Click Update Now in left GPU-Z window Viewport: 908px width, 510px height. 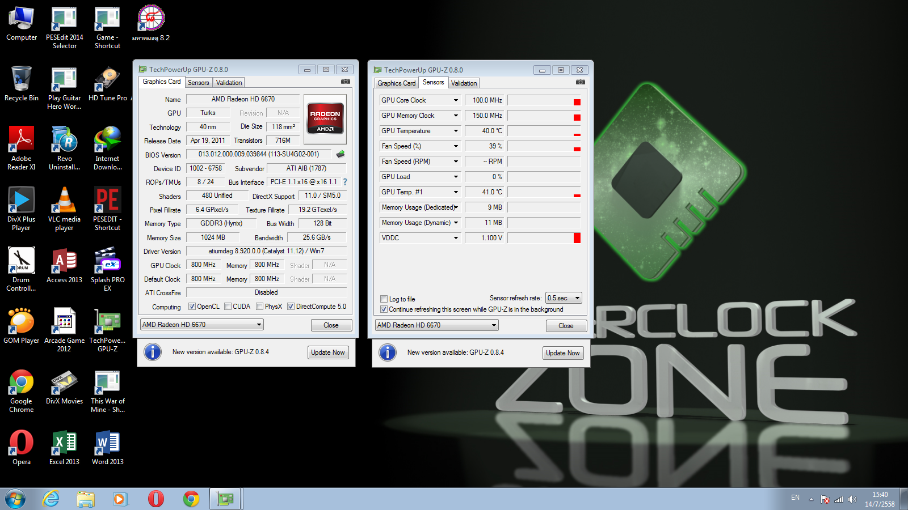pos(328,352)
